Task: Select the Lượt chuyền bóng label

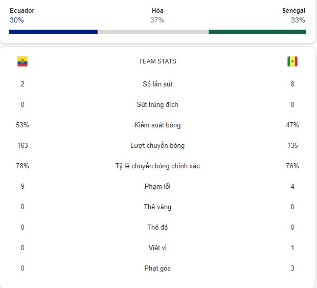Action: (x=157, y=146)
